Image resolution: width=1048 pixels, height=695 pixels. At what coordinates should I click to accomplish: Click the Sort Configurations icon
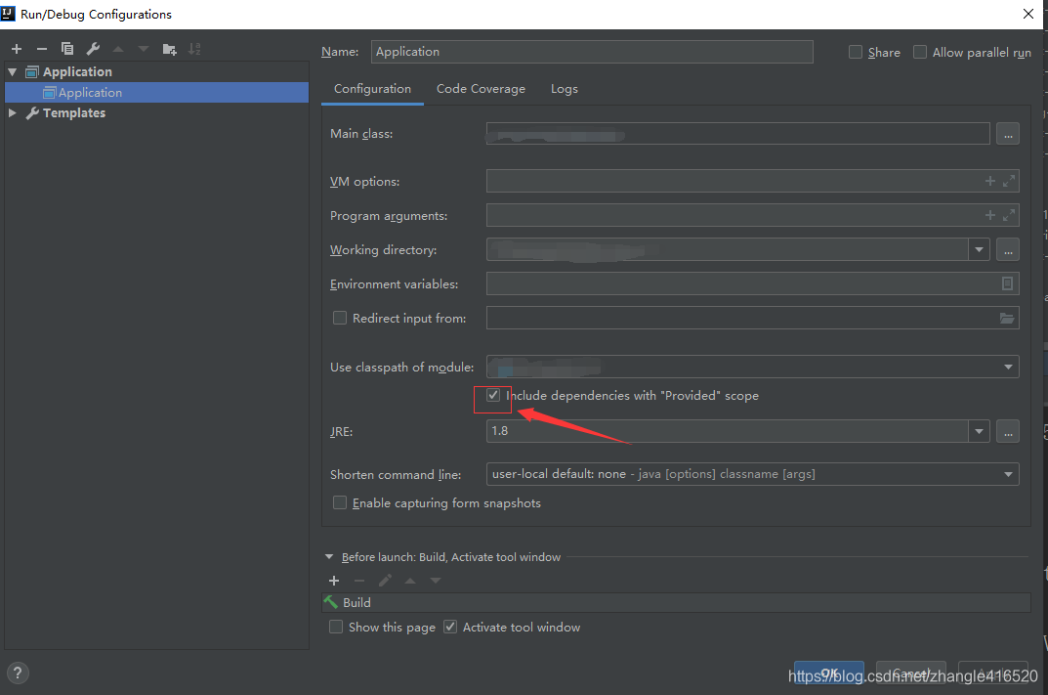pyautogui.click(x=193, y=48)
